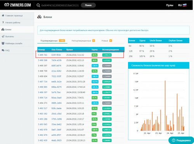Click the 2MINERS.COM logo
The image size is (194, 144).
(x=17, y=5)
